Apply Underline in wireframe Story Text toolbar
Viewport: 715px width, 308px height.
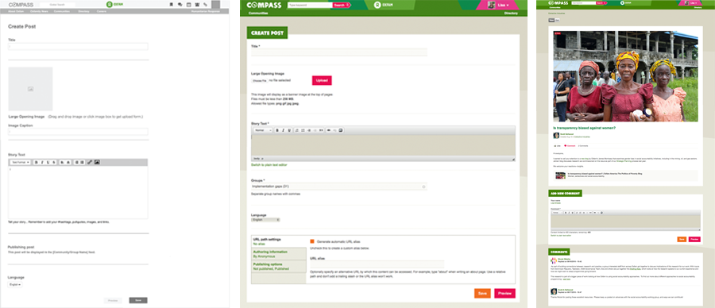[x=48, y=162]
